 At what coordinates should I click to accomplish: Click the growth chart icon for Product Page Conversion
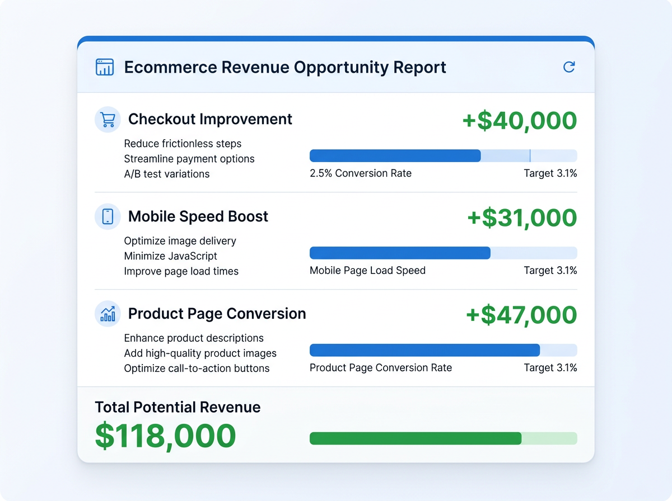coord(108,314)
